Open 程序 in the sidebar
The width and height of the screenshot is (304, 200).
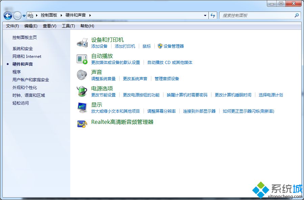17,72
